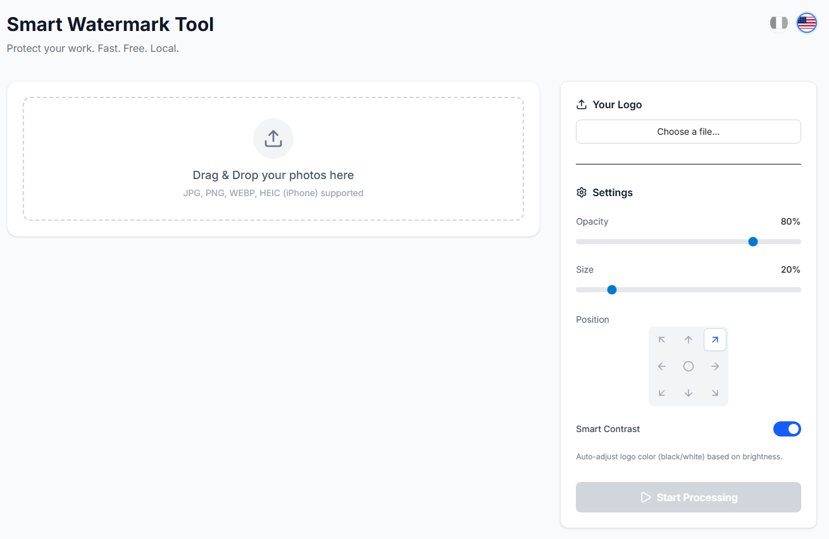Select the up arrow position option

click(689, 340)
